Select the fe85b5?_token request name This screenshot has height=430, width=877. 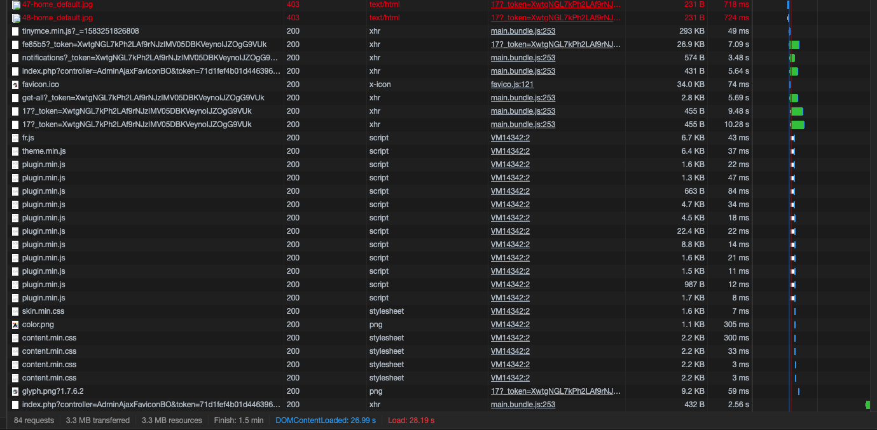click(x=144, y=44)
